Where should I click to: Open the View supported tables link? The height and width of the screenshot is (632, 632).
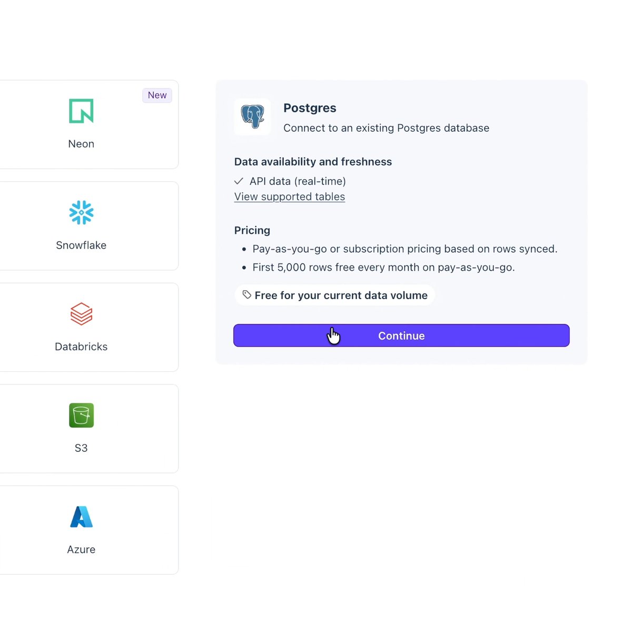click(290, 196)
